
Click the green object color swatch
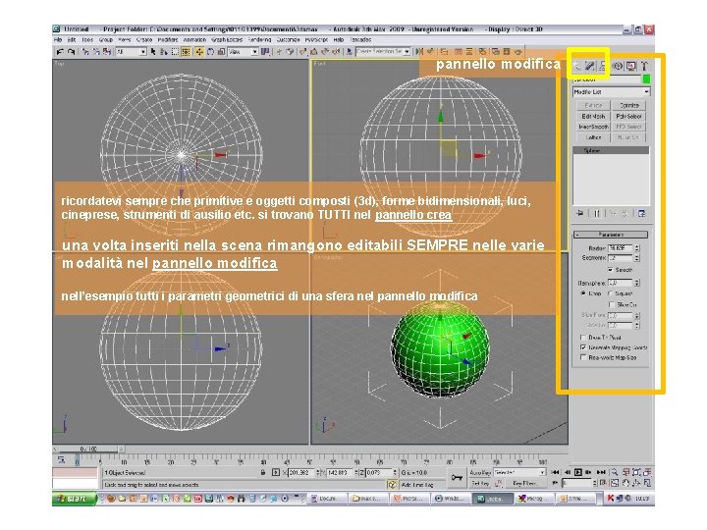[x=646, y=79]
